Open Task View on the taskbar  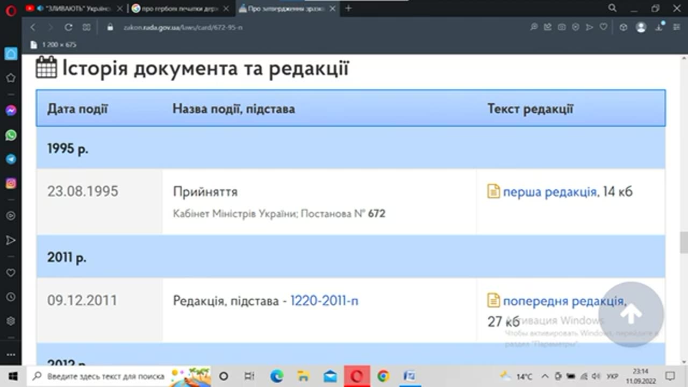pos(249,376)
